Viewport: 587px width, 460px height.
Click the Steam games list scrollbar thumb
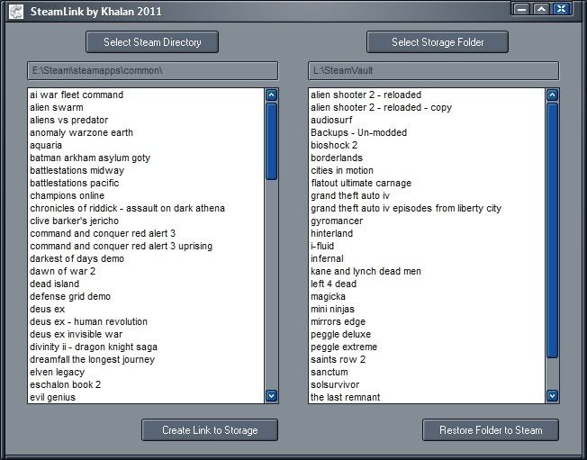pyautogui.click(x=271, y=141)
